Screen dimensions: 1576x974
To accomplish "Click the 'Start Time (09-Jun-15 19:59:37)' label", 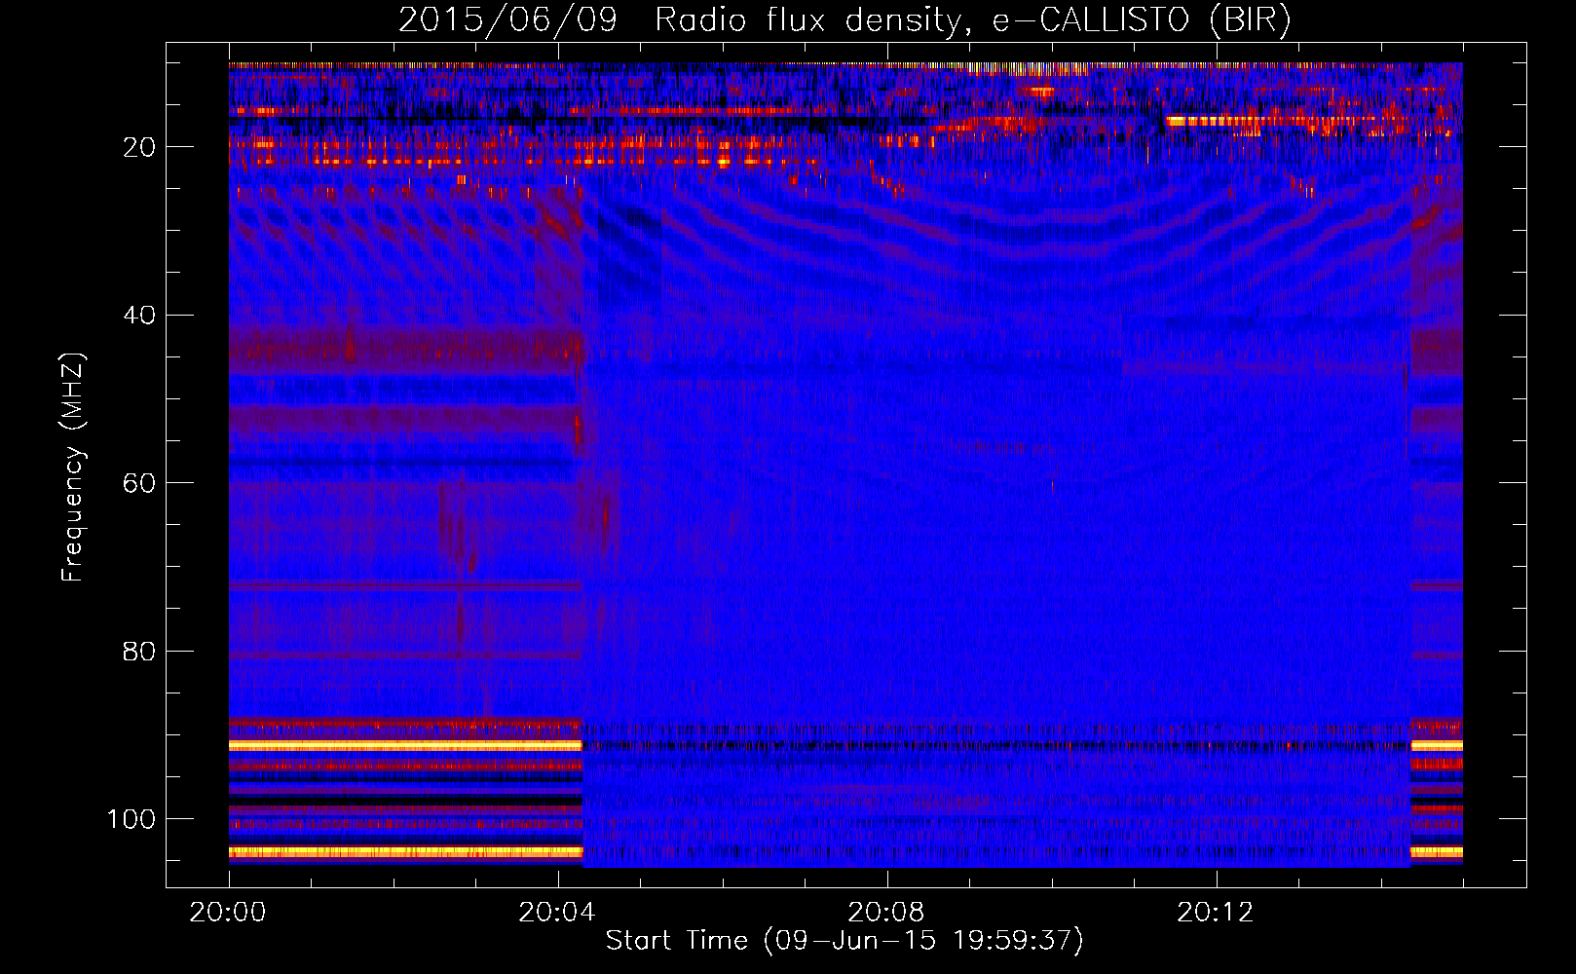I will 844,941.
